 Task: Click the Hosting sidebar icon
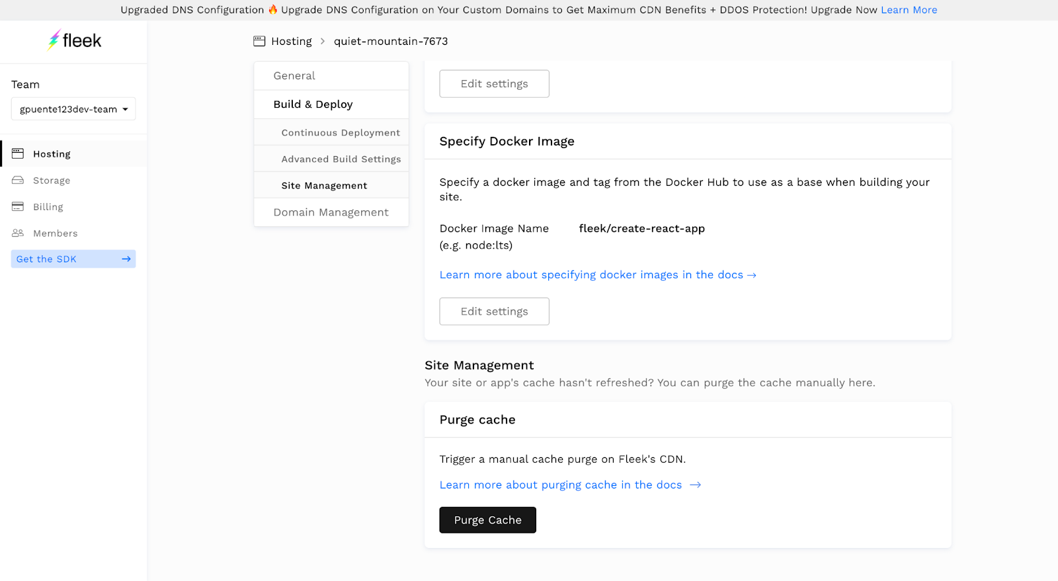point(18,154)
